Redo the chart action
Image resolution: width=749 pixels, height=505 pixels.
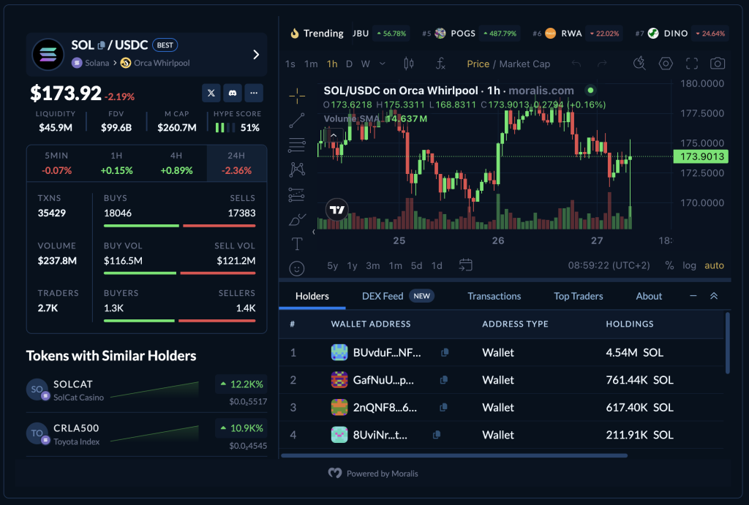pyautogui.click(x=602, y=64)
